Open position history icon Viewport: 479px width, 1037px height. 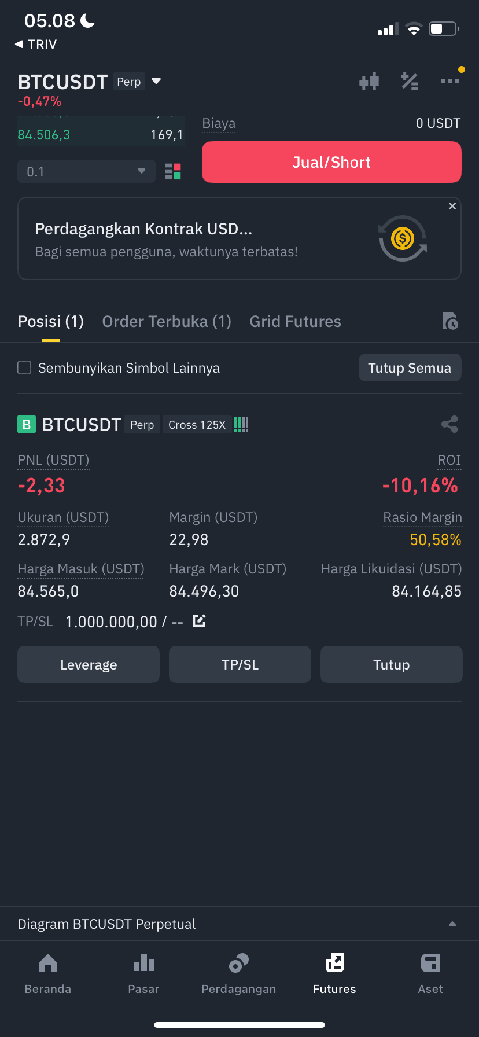(x=450, y=321)
